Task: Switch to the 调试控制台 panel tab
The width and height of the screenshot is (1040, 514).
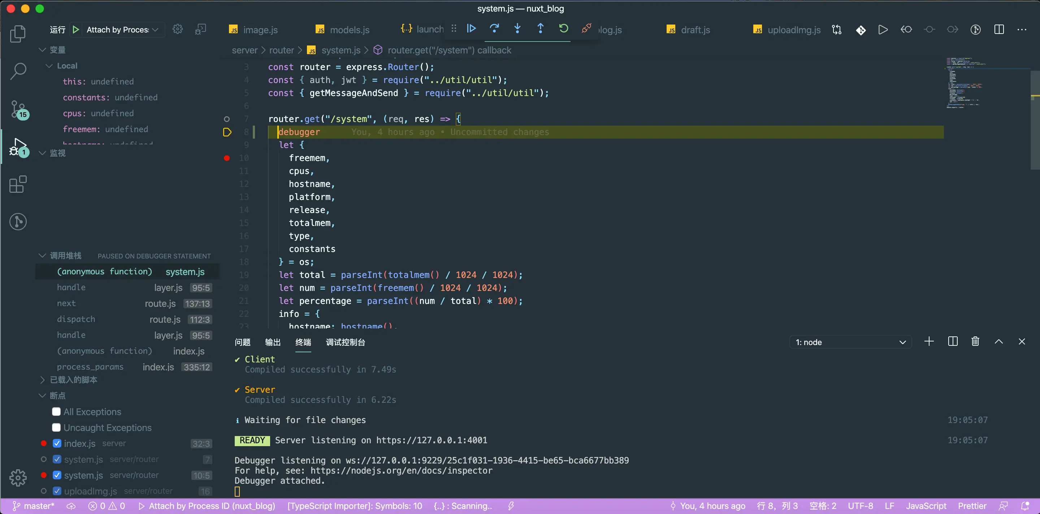Action: point(345,342)
